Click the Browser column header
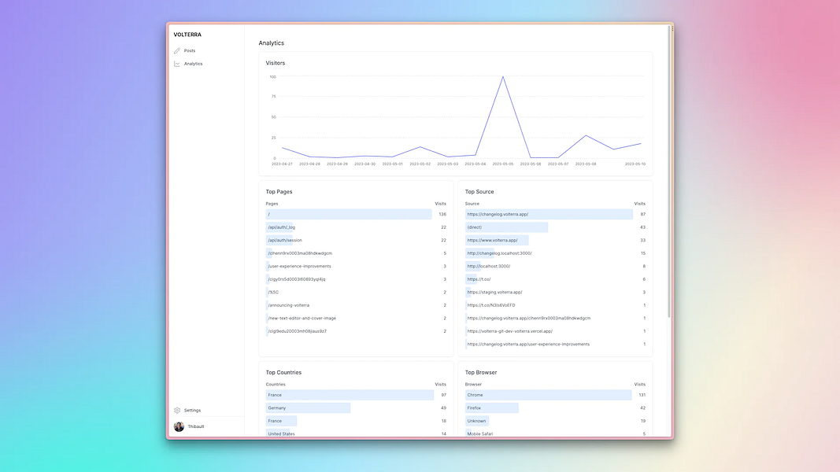 pyautogui.click(x=473, y=384)
